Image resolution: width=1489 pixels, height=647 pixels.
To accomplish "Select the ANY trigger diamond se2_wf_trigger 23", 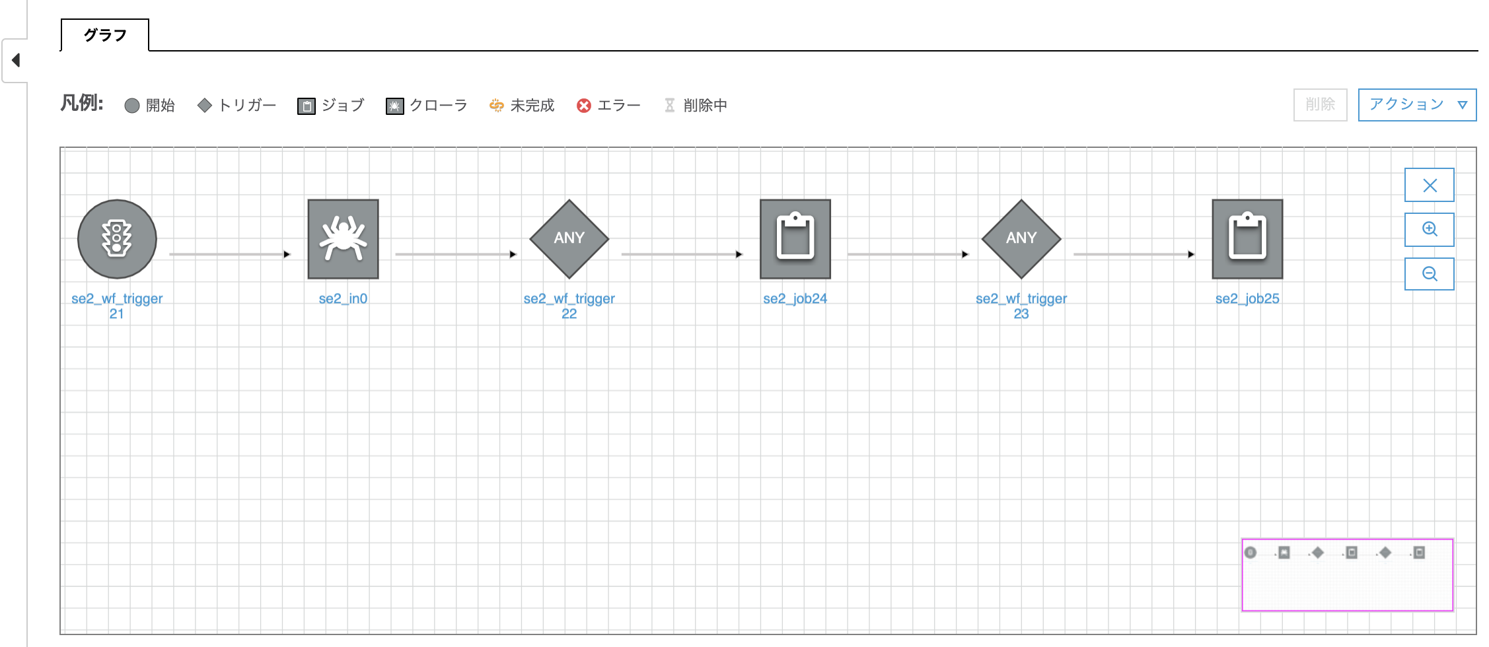I will click(1021, 239).
